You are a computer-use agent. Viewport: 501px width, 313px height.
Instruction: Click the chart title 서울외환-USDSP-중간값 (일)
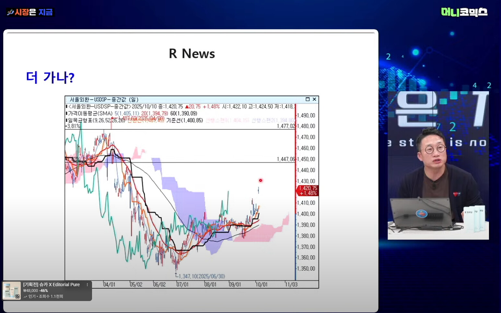[104, 100]
